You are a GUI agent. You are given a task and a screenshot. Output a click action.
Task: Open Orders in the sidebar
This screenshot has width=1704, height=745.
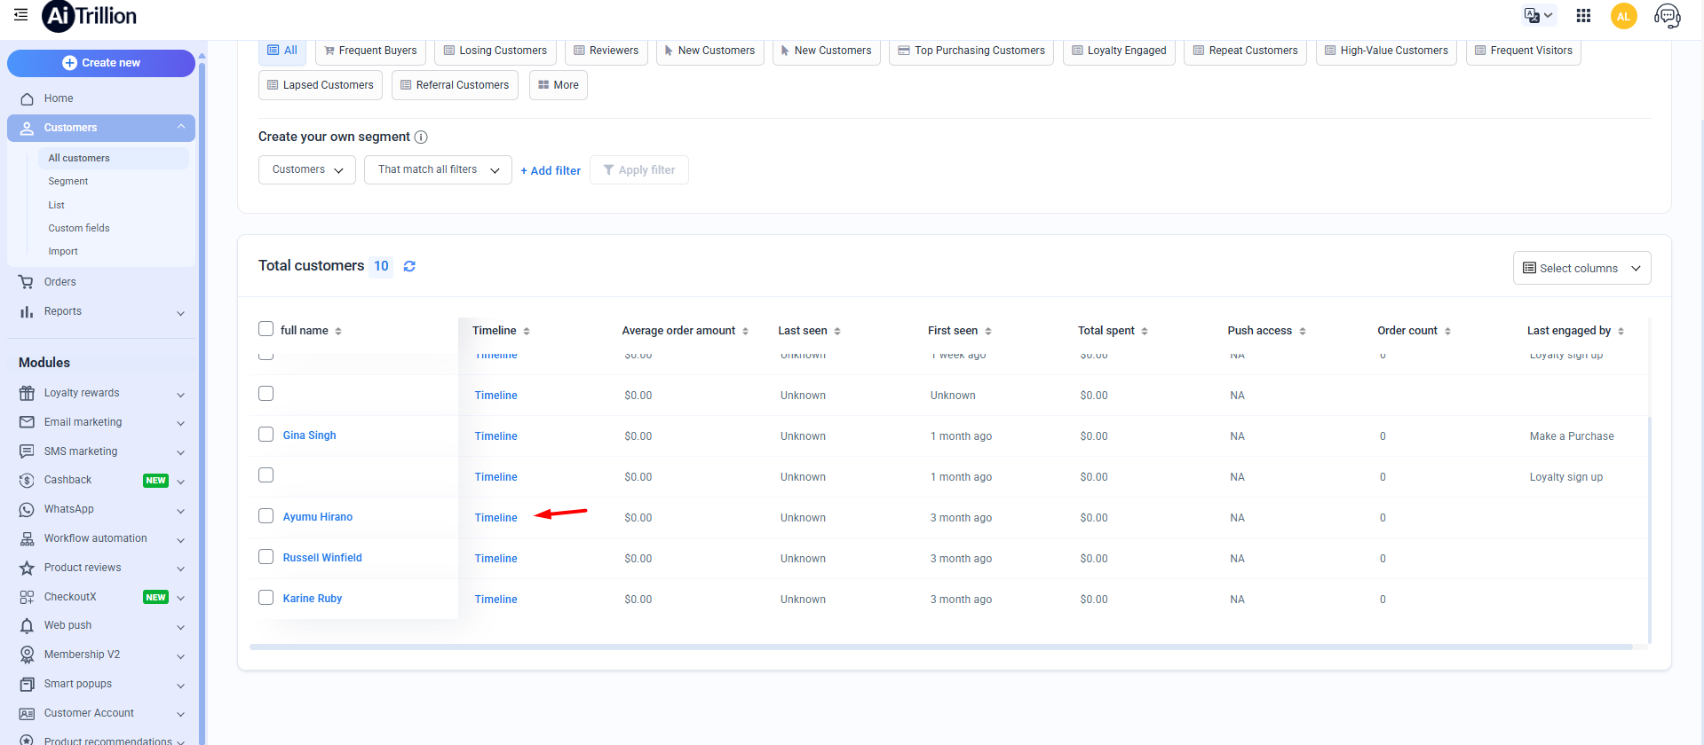pos(101,282)
